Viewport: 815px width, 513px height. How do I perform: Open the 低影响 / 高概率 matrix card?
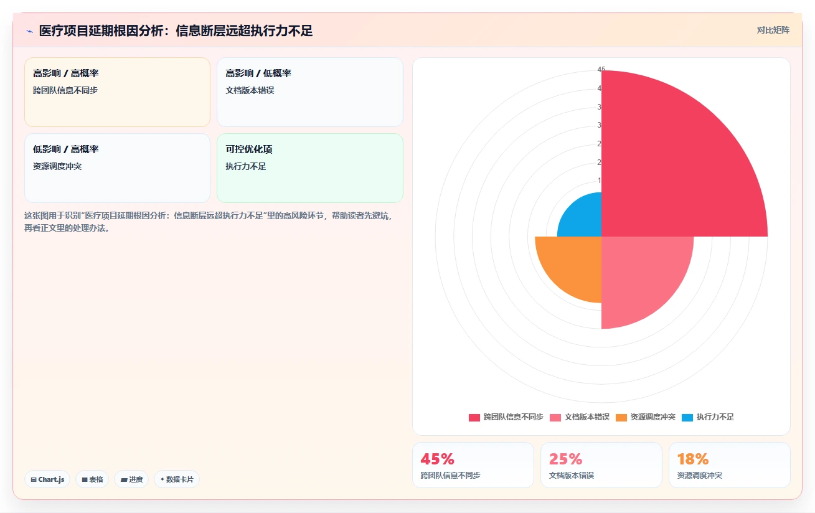117,168
